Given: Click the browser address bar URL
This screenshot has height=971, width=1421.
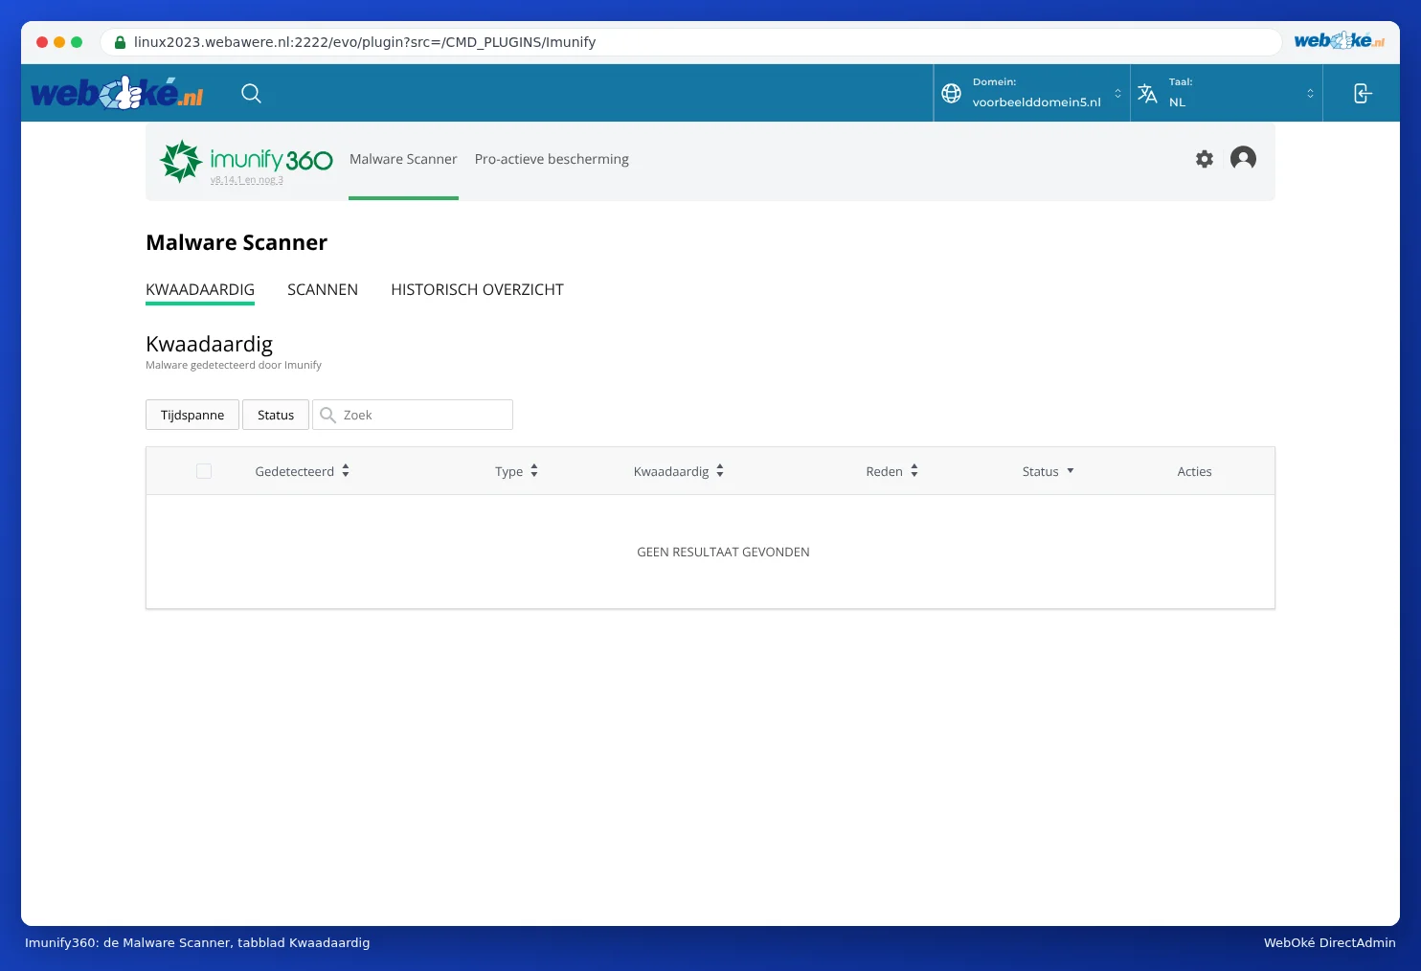Looking at the screenshot, I should tap(365, 42).
